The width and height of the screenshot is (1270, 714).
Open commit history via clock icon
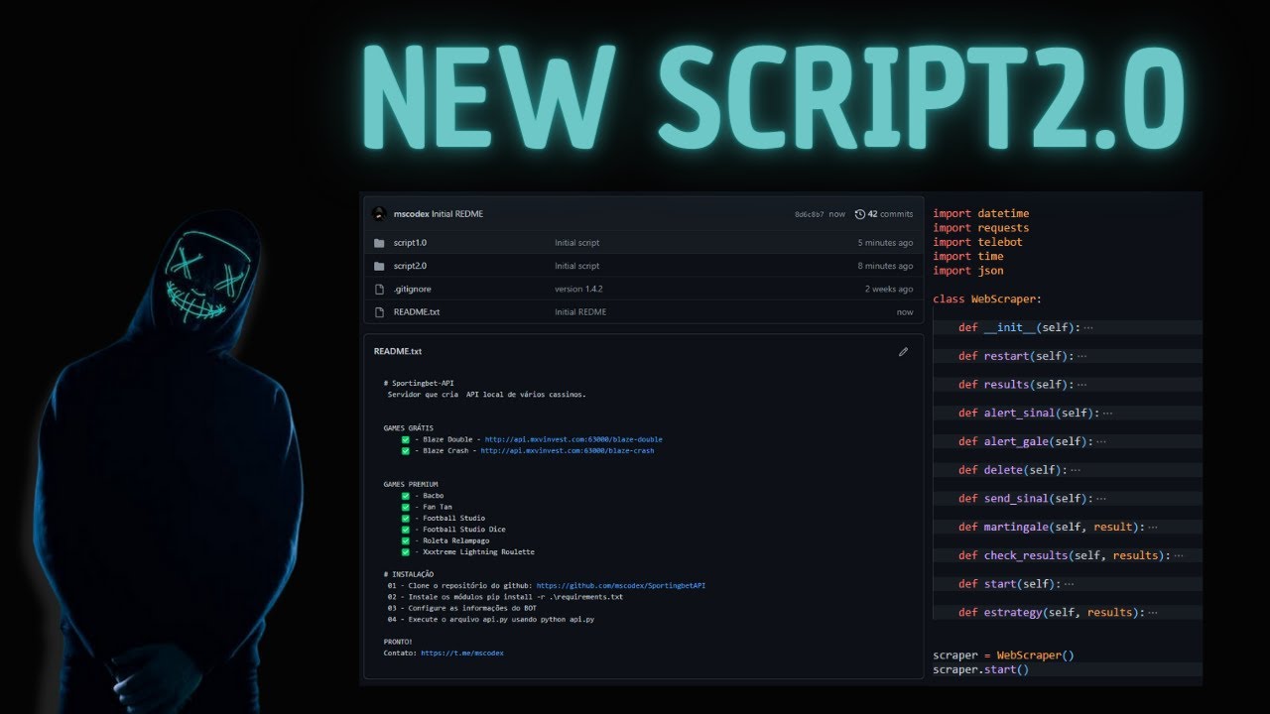860,214
